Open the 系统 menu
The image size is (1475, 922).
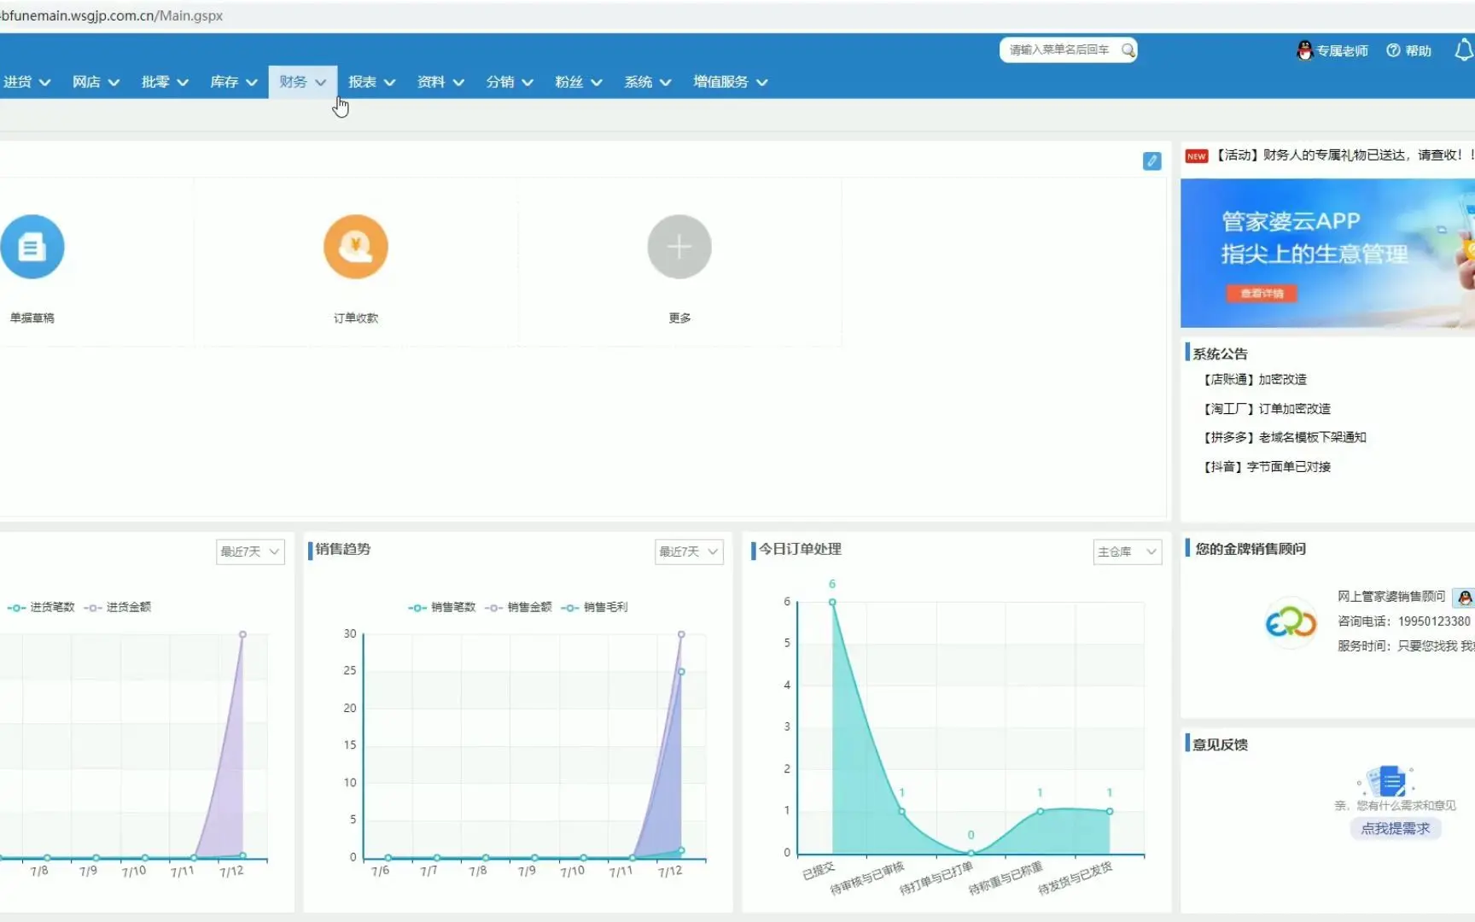(648, 82)
